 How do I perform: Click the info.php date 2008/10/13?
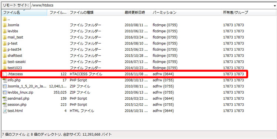coord(136,80)
